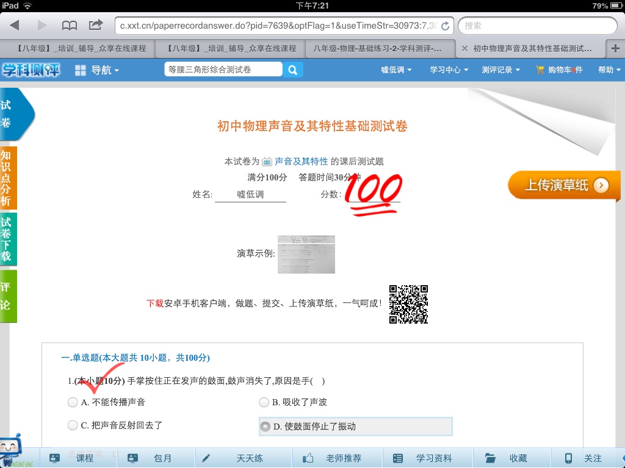This screenshot has width=625, height=468.
Task: Open the bookmarks book icon
Action: [70, 26]
